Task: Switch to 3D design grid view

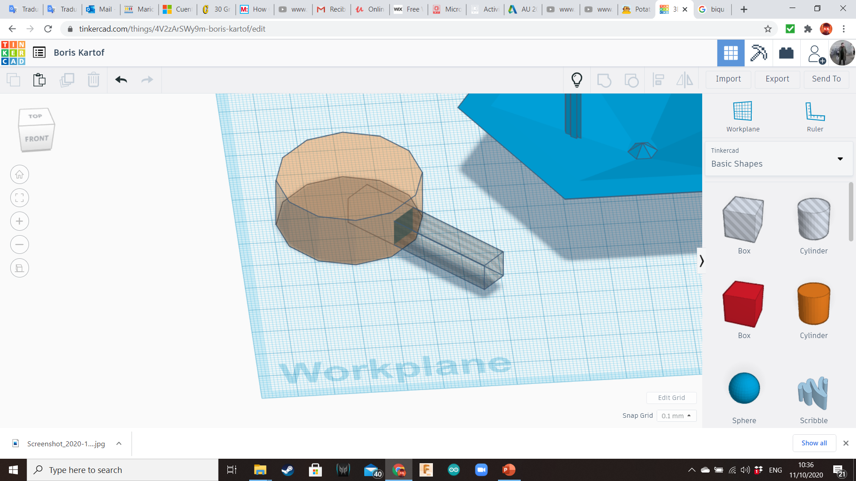Action: [730, 53]
